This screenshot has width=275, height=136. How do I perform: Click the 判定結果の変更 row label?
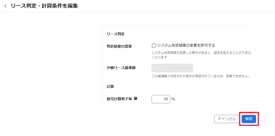pos(119,46)
